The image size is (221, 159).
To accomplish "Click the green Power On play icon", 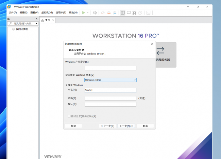I will point(84,13).
